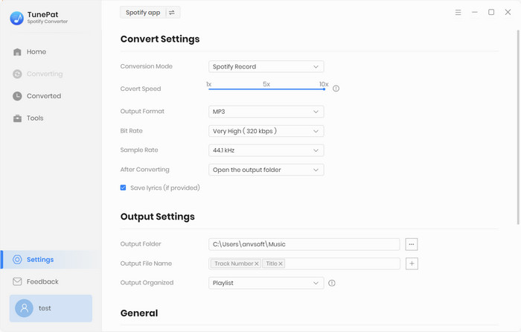Open the Conversion Mode dropdown
This screenshot has height=332, width=521.
pos(266,67)
